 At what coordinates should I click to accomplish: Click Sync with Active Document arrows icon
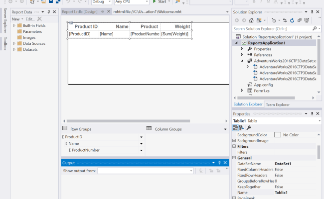pos(285,20)
